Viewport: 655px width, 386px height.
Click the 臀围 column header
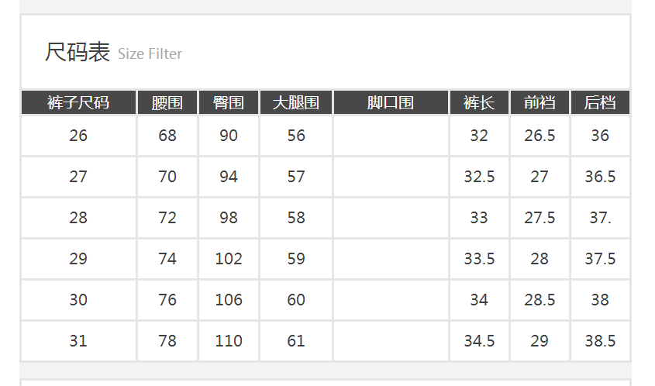(x=229, y=102)
